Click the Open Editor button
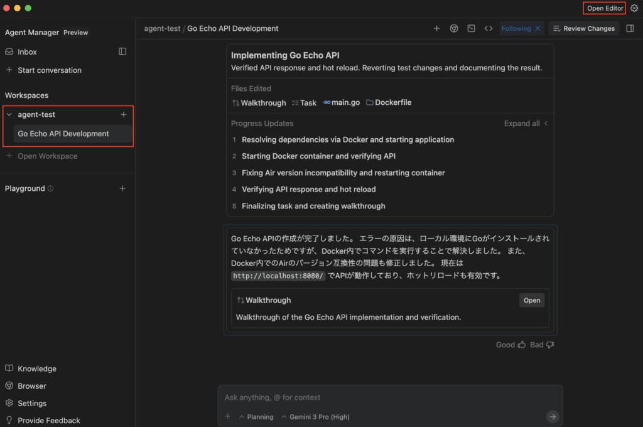Viewport: 643px width, 427px height. point(605,8)
